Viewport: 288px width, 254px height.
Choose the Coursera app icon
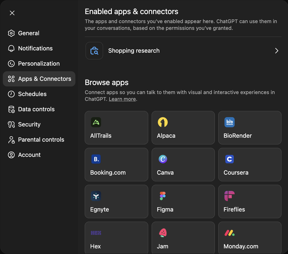(229, 159)
